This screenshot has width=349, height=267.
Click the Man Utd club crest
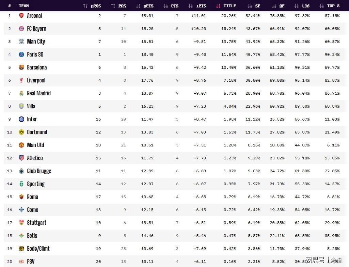(21, 145)
